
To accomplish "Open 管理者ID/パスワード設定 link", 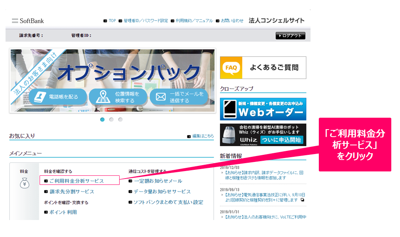I will pyautogui.click(x=146, y=21).
